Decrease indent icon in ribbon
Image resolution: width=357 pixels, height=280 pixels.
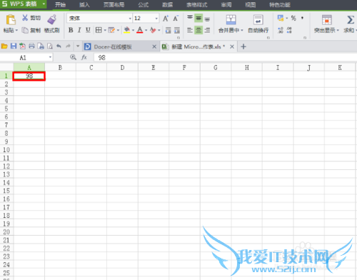click(x=169, y=30)
